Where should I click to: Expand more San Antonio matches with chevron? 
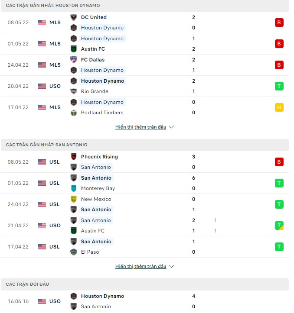click(171, 266)
